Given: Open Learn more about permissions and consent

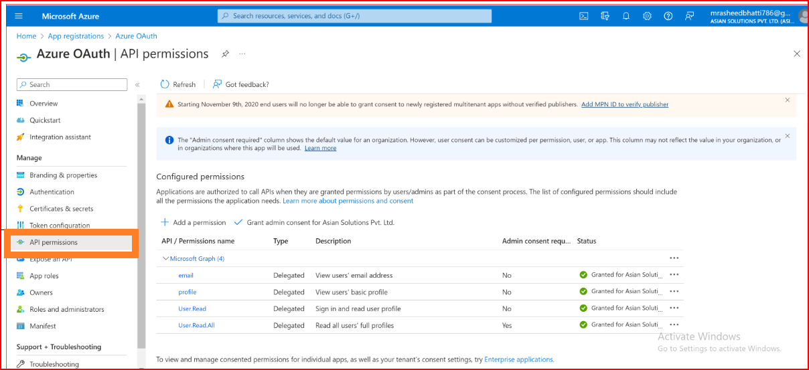Looking at the screenshot, I should pyautogui.click(x=348, y=201).
